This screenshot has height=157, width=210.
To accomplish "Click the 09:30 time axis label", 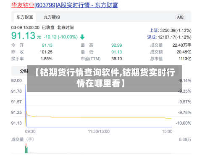I will [30, 131].
